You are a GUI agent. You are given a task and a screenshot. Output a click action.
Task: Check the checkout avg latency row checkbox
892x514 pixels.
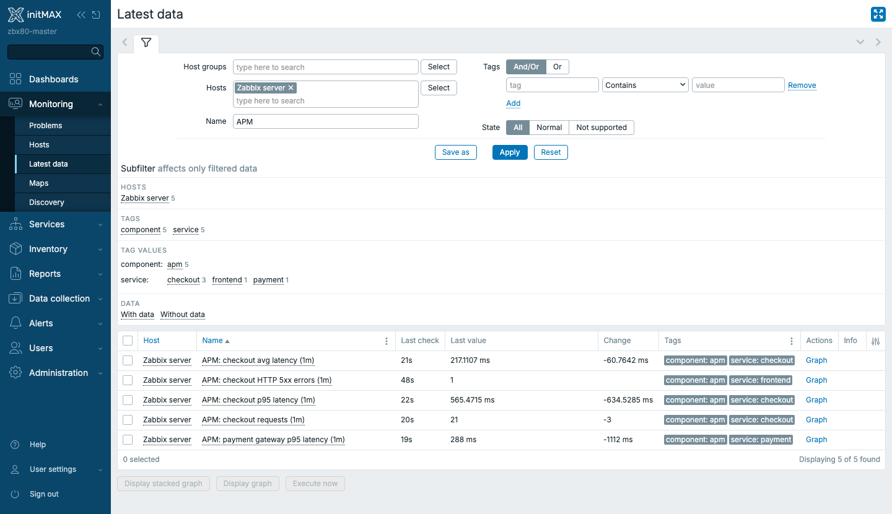(x=128, y=360)
